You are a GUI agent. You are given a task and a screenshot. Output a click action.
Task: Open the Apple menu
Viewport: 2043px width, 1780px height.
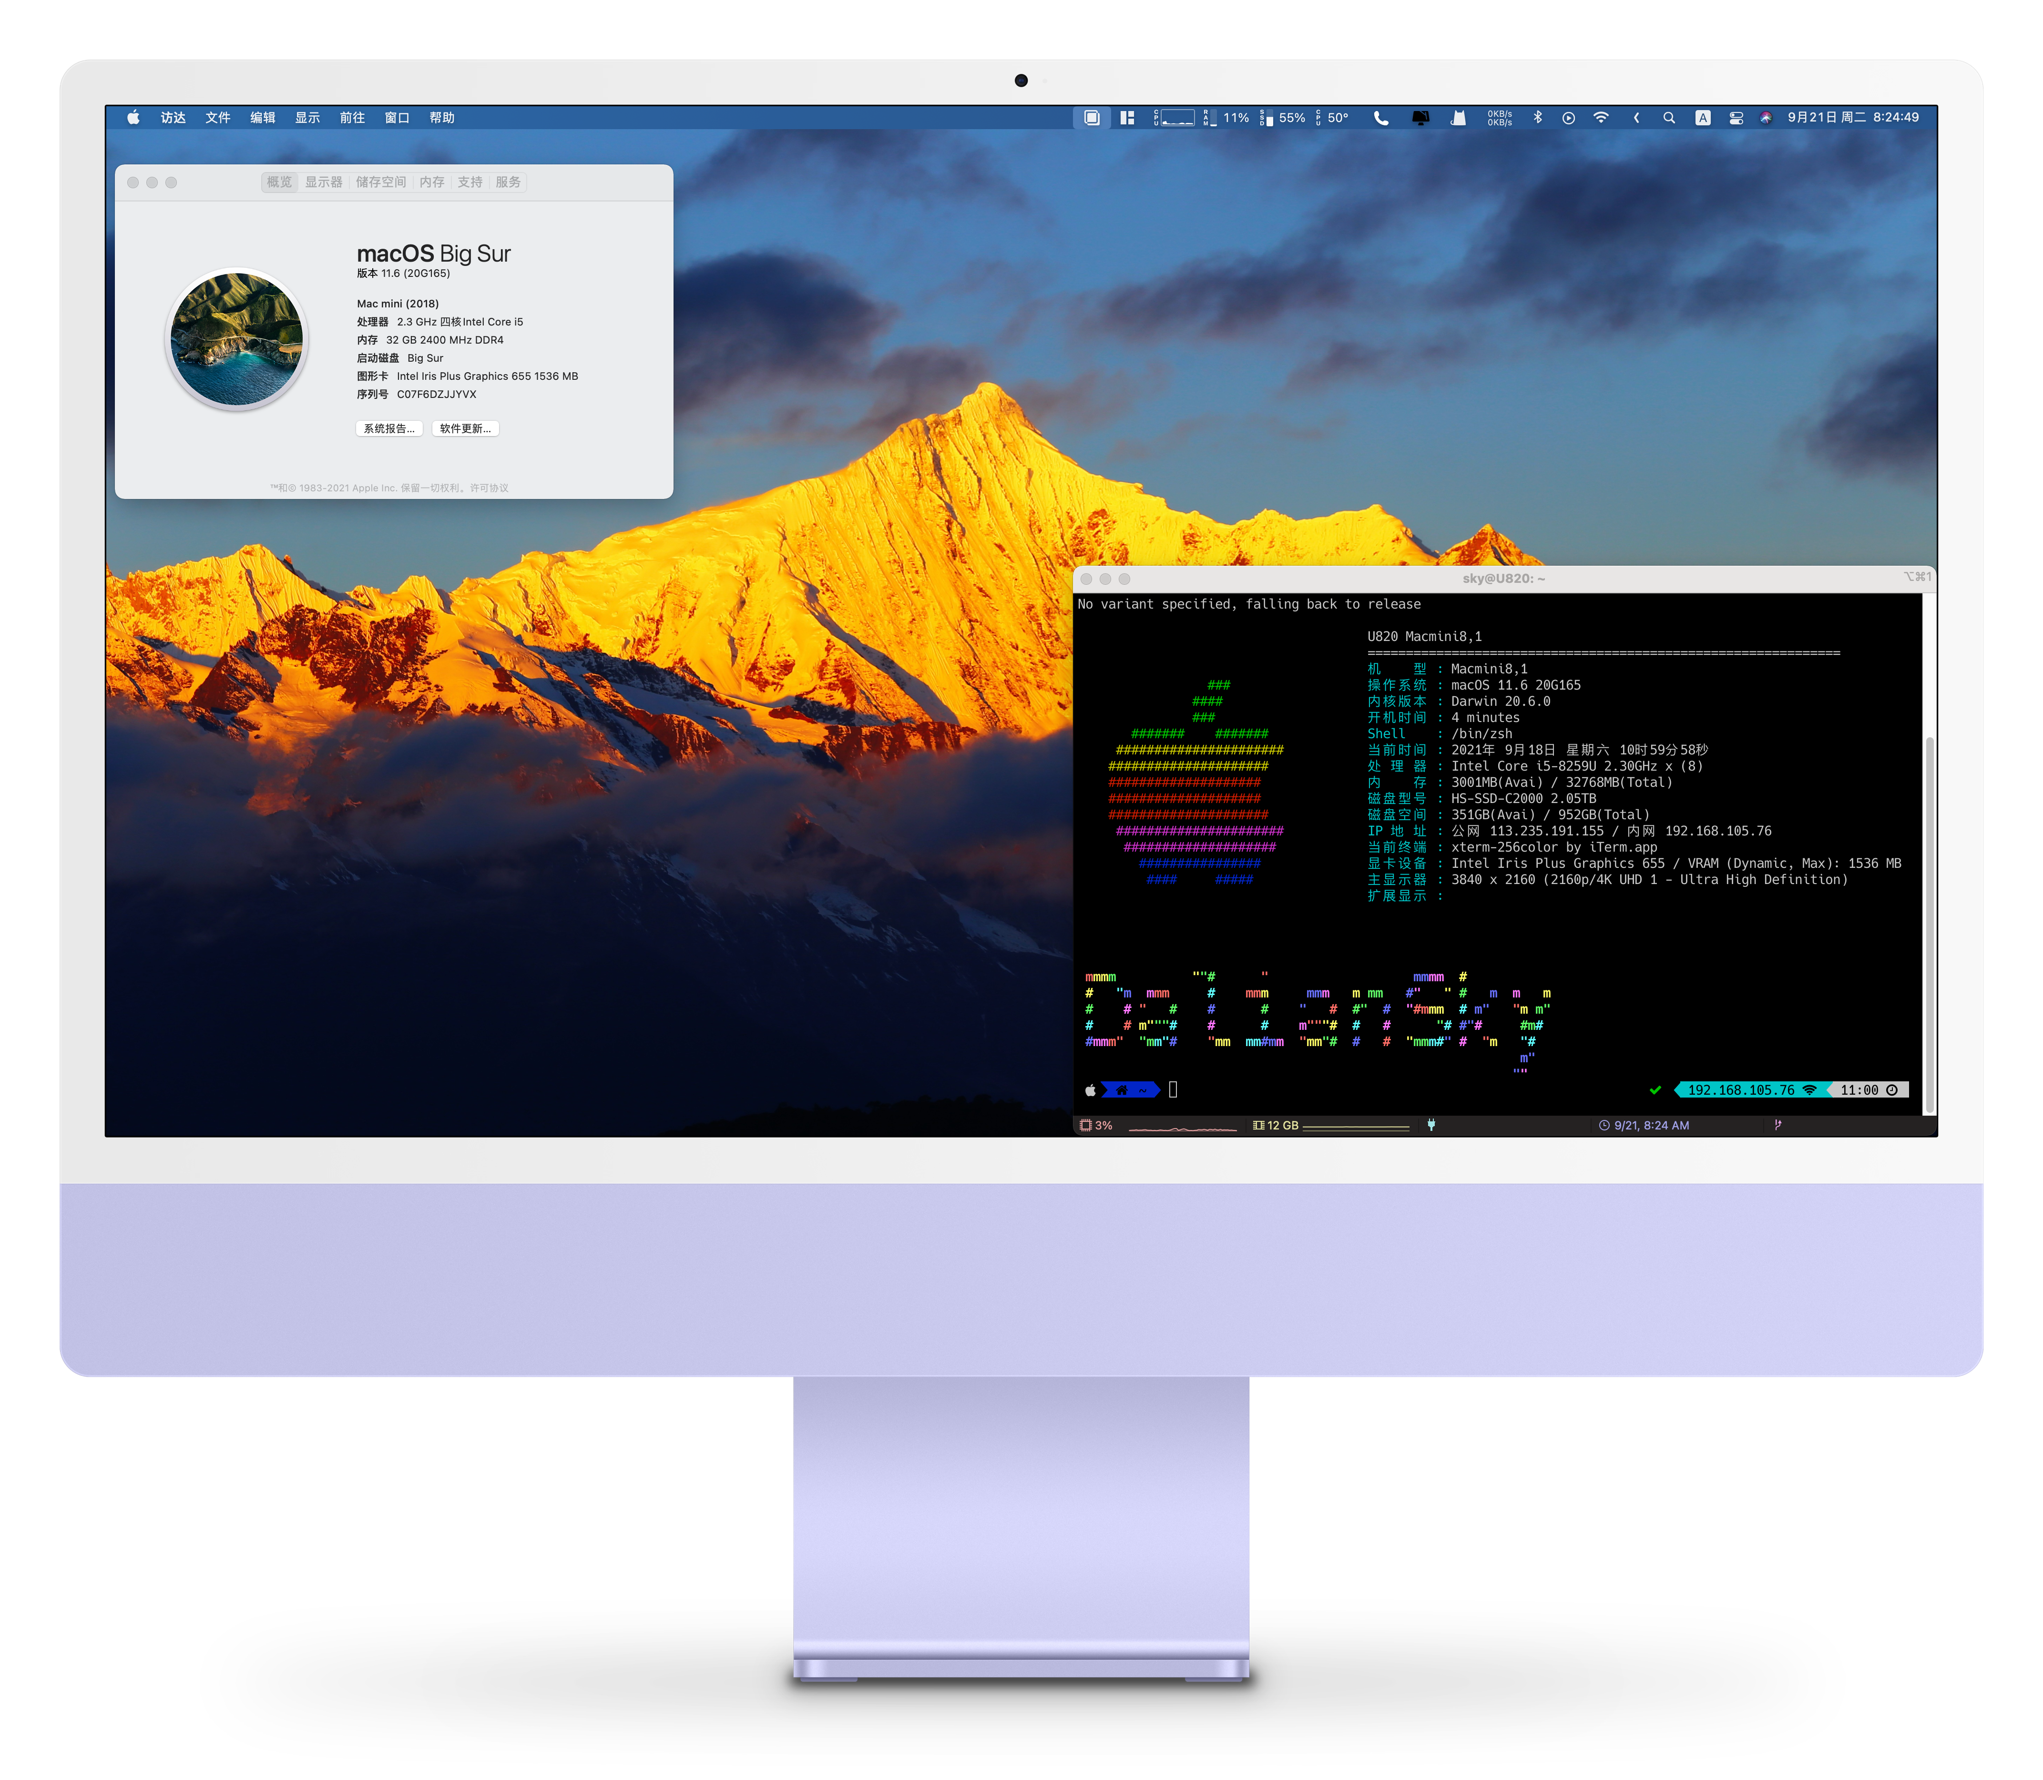click(133, 117)
